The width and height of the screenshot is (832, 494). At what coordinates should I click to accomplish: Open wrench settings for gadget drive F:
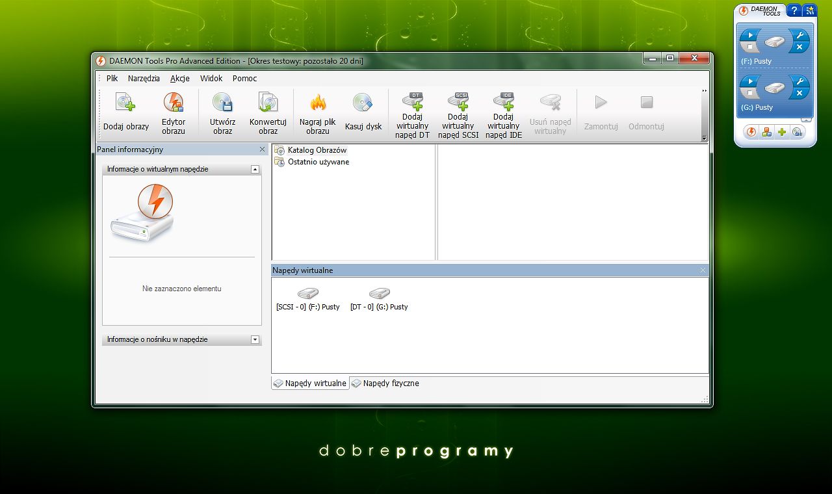799,35
